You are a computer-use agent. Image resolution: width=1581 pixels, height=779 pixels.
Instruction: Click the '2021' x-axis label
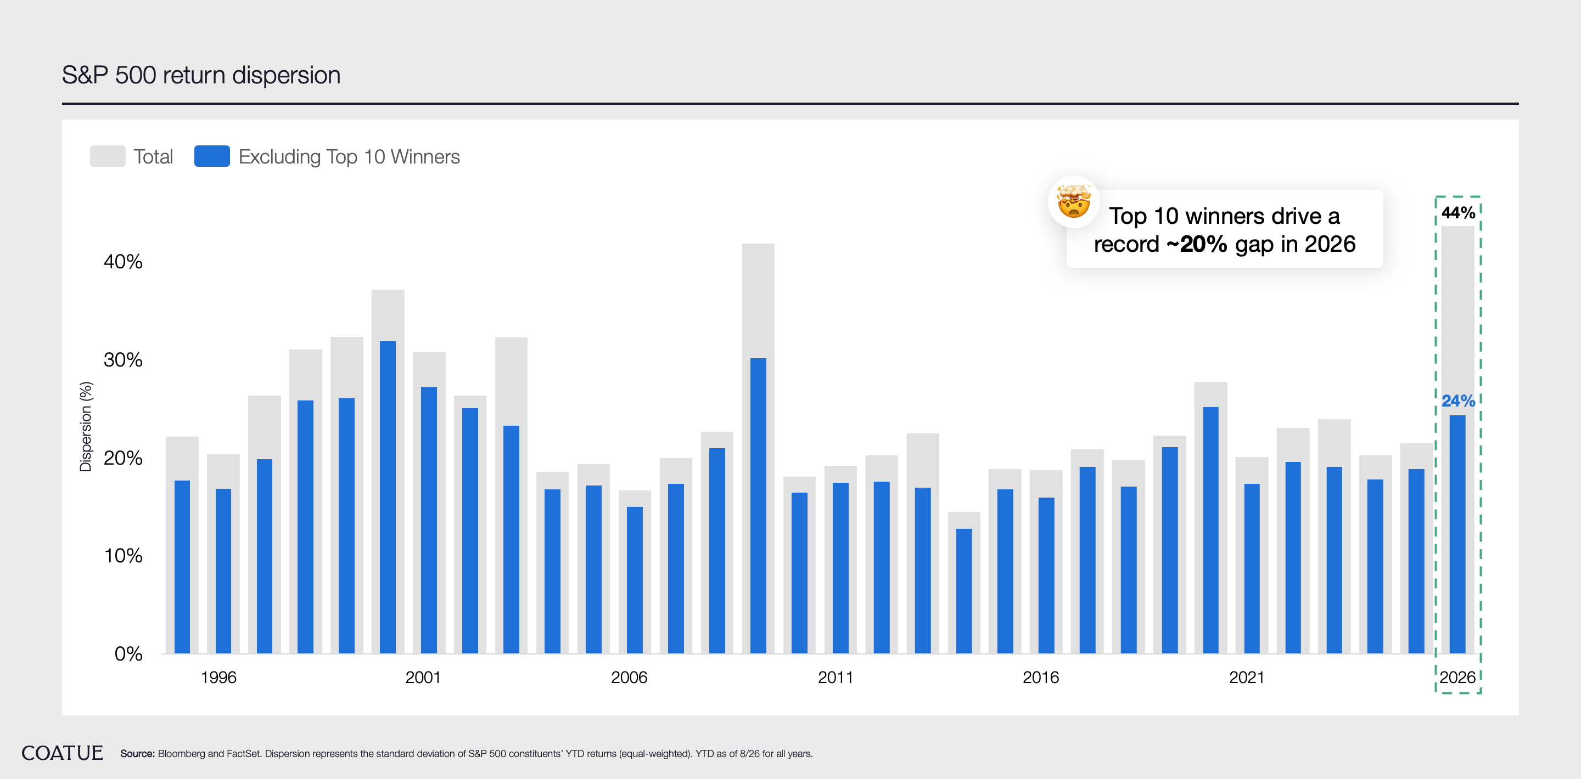click(x=1247, y=677)
